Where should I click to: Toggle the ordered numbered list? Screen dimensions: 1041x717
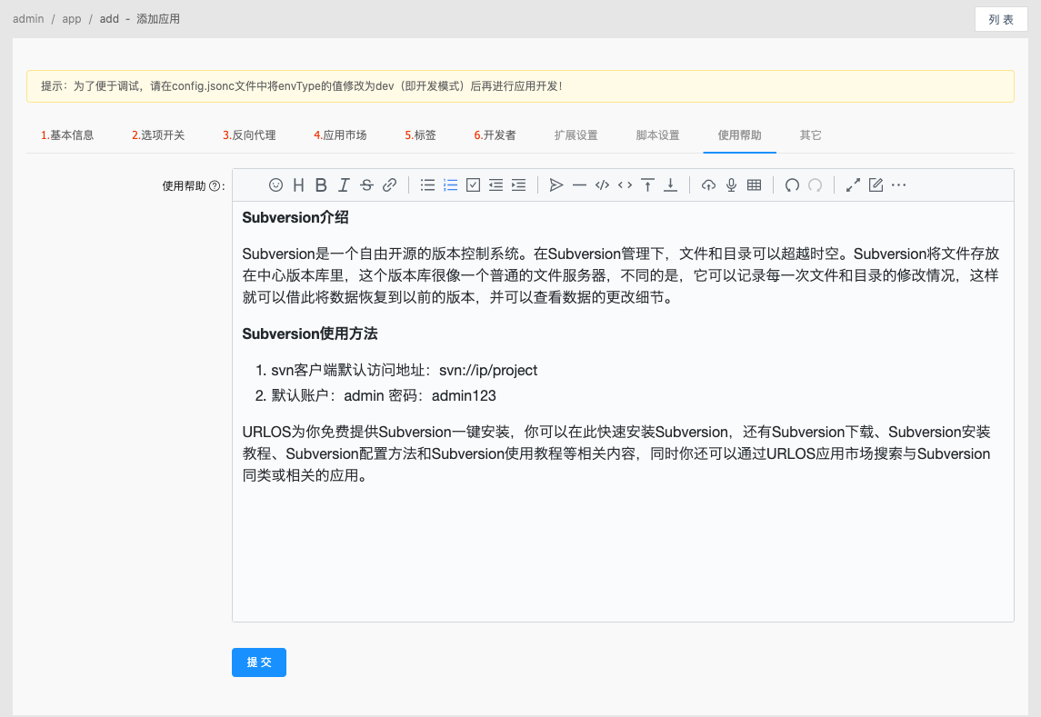[x=450, y=185]
